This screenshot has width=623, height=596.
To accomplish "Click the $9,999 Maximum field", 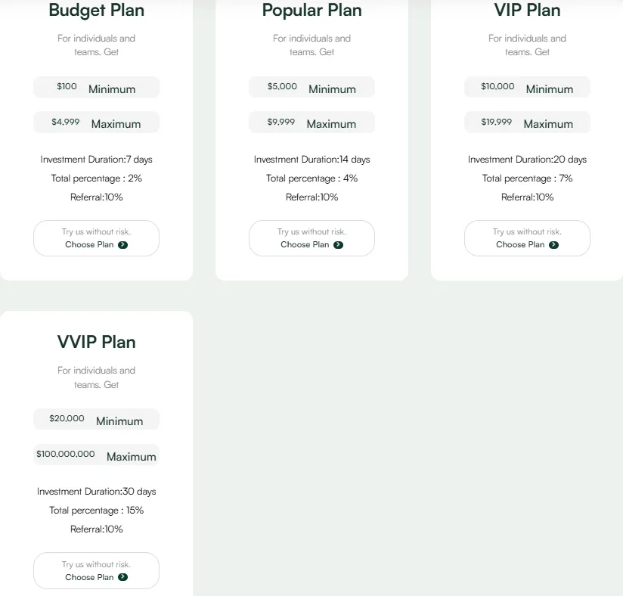I will [311, 123].
